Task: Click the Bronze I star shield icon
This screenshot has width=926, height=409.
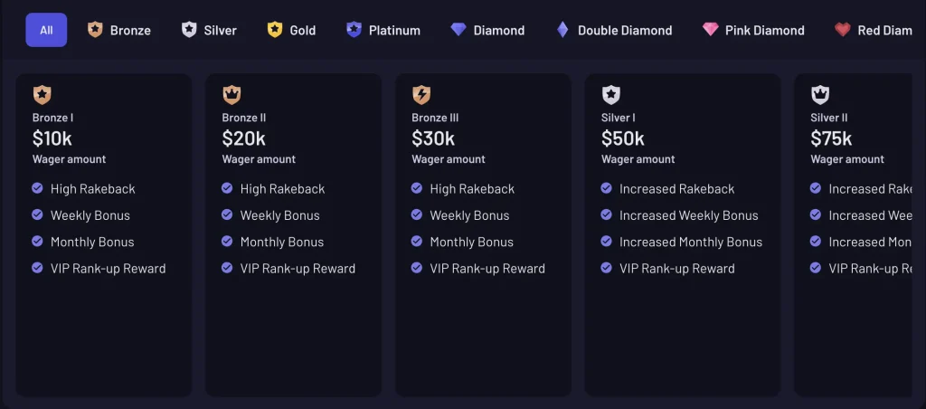Action: click(x=42, y=95)
